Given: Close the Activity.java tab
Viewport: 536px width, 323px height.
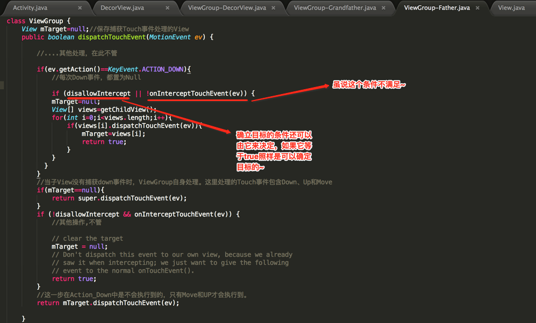Looking at the screenshot, I should (x=80, y=8).
